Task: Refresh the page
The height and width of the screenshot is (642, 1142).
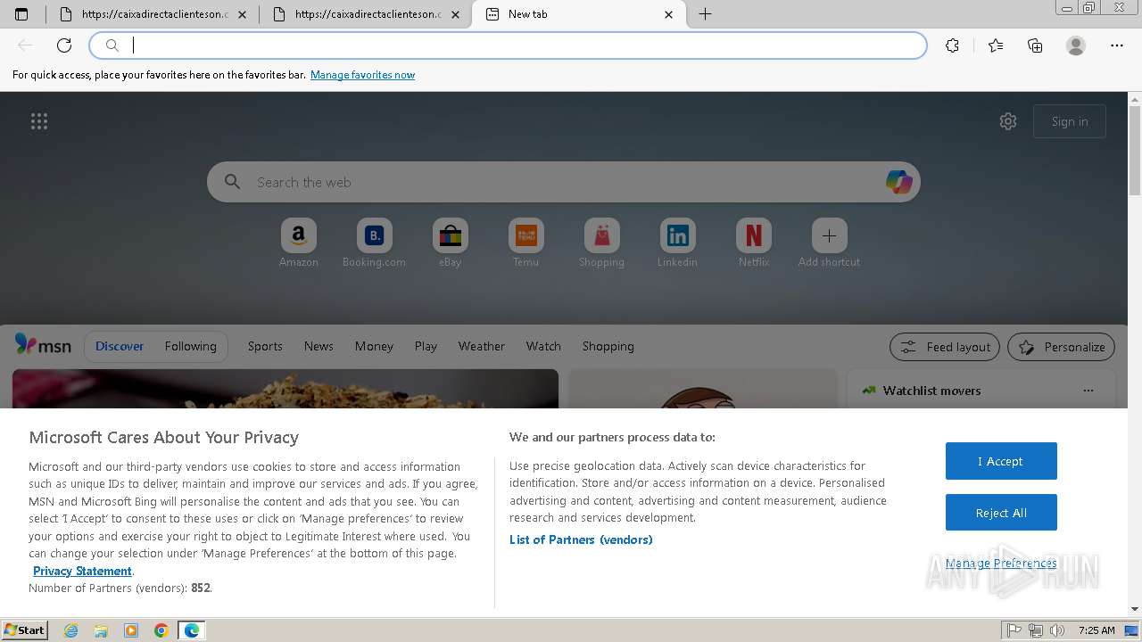Action: [64, 45]
